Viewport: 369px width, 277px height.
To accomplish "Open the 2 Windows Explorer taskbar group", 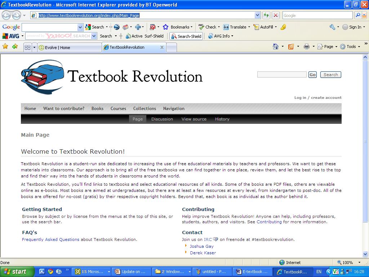I will pos(172,272).
